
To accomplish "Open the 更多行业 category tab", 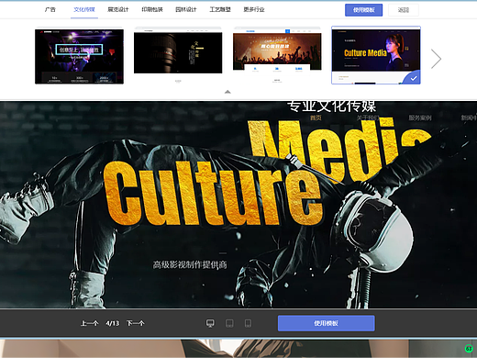I will tap(254, 9).
